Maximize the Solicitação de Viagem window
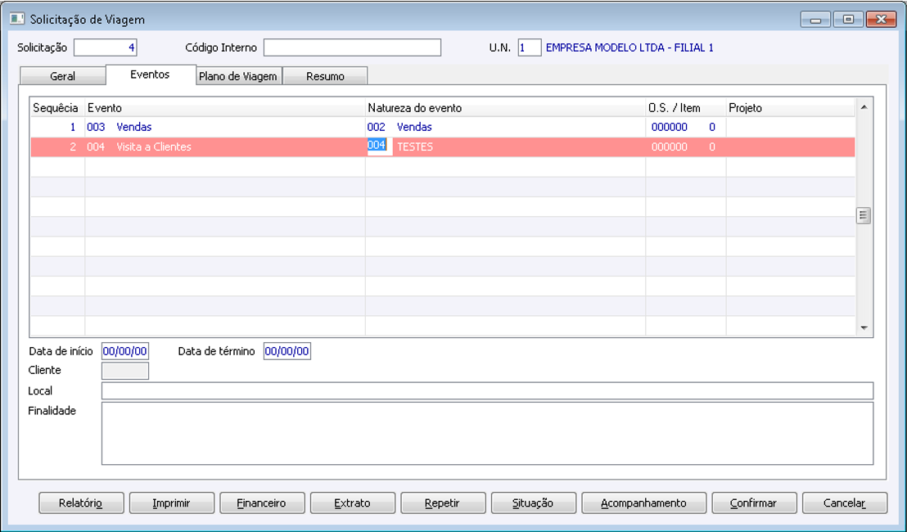 [849, 19]
